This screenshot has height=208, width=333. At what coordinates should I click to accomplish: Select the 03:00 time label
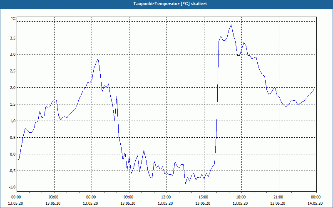click(53, 197)
